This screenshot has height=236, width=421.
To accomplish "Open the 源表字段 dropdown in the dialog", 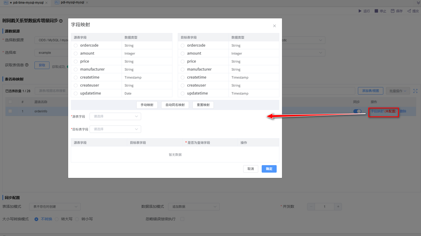I will point(115,116).
